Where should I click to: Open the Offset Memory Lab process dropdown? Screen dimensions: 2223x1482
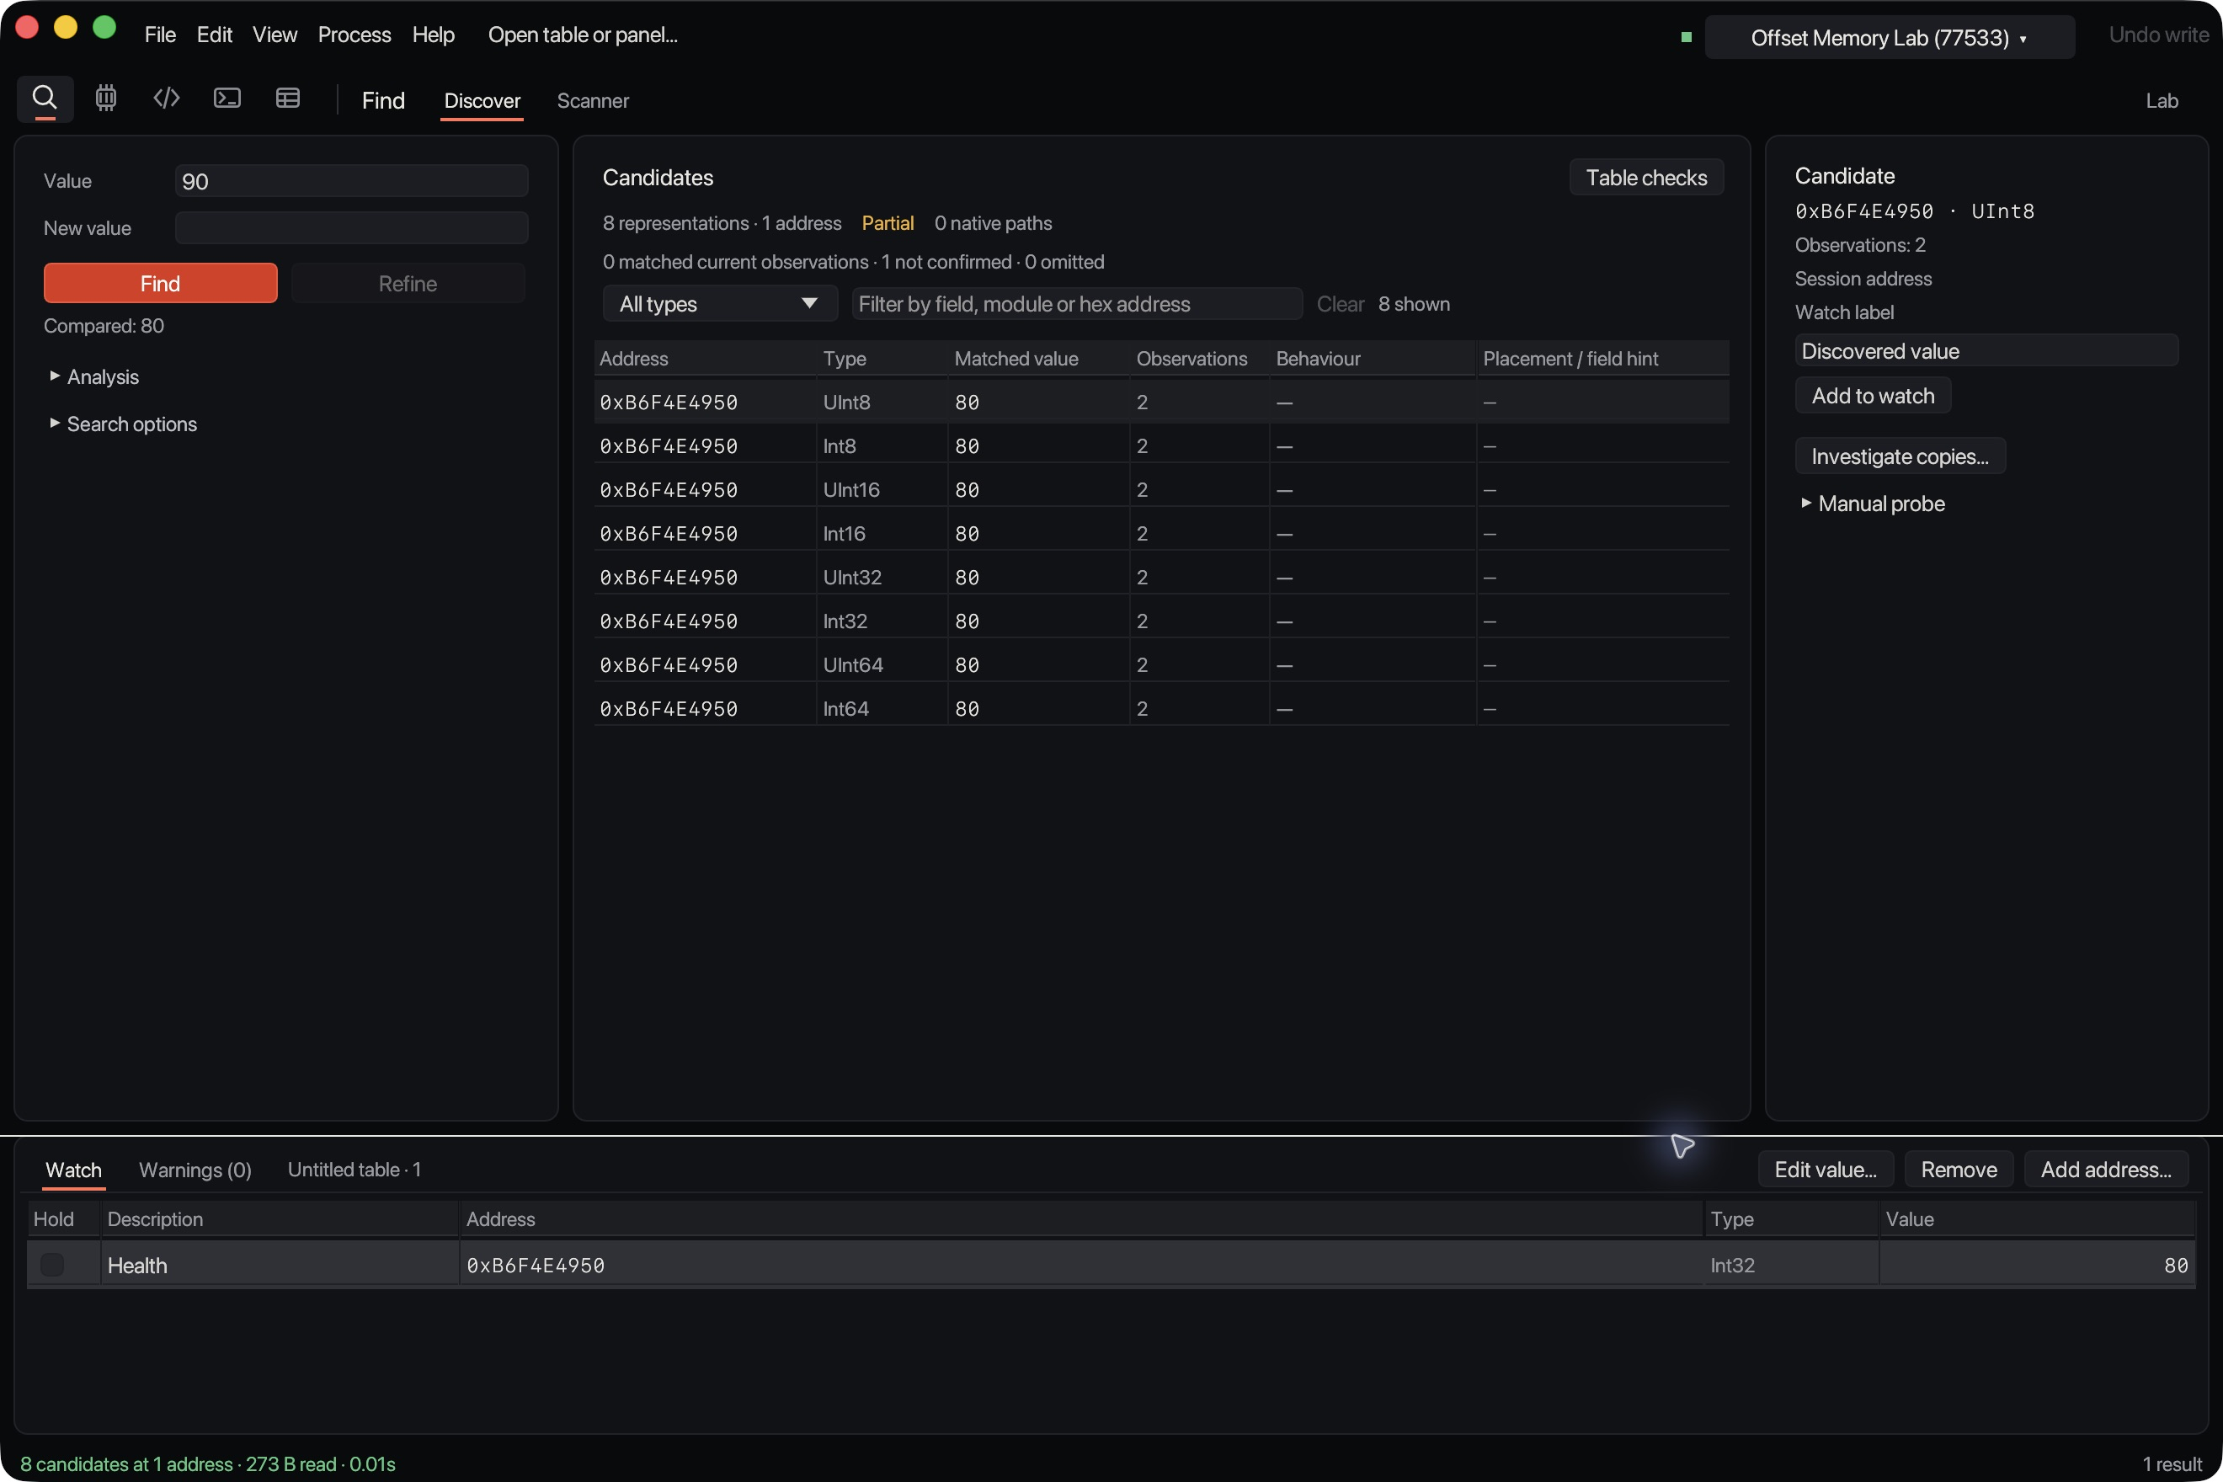click(1889, 38)
